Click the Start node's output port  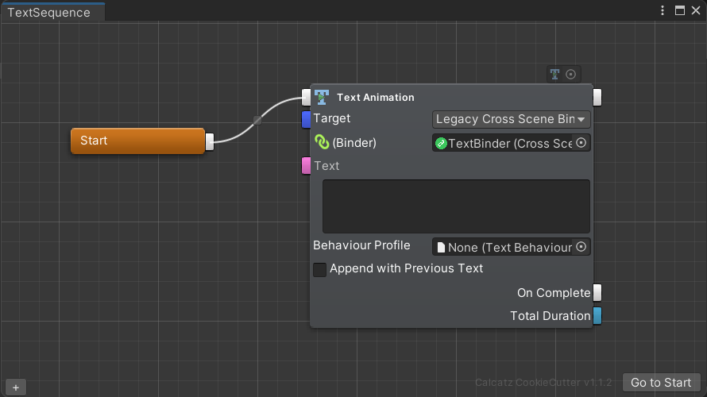(210, 141)
